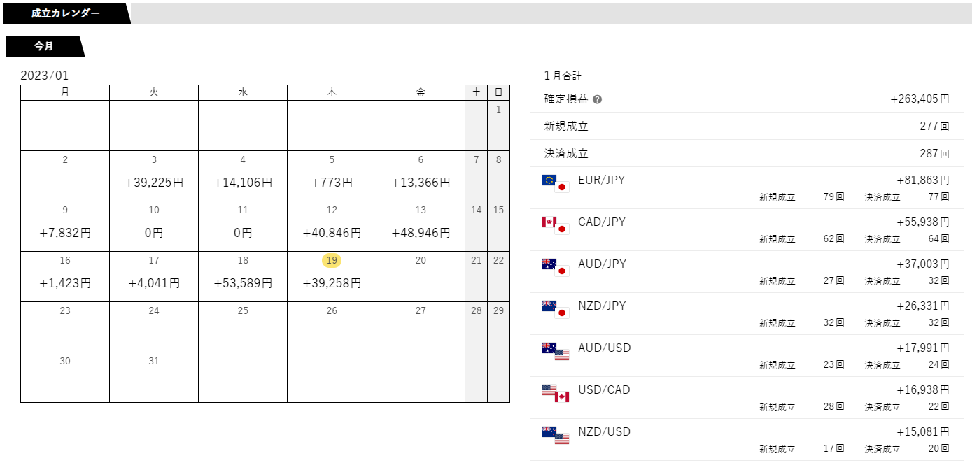
Task: Click the USD/CAD flag pair icon
Action: tap(556, 393)
